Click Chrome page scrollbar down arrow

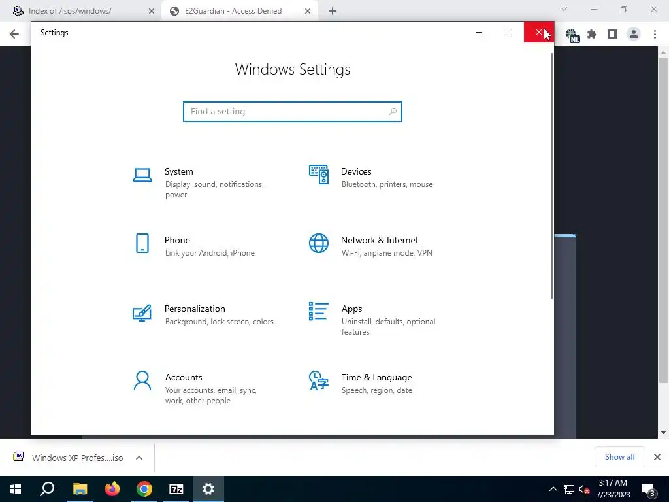(x=663, y=433)
